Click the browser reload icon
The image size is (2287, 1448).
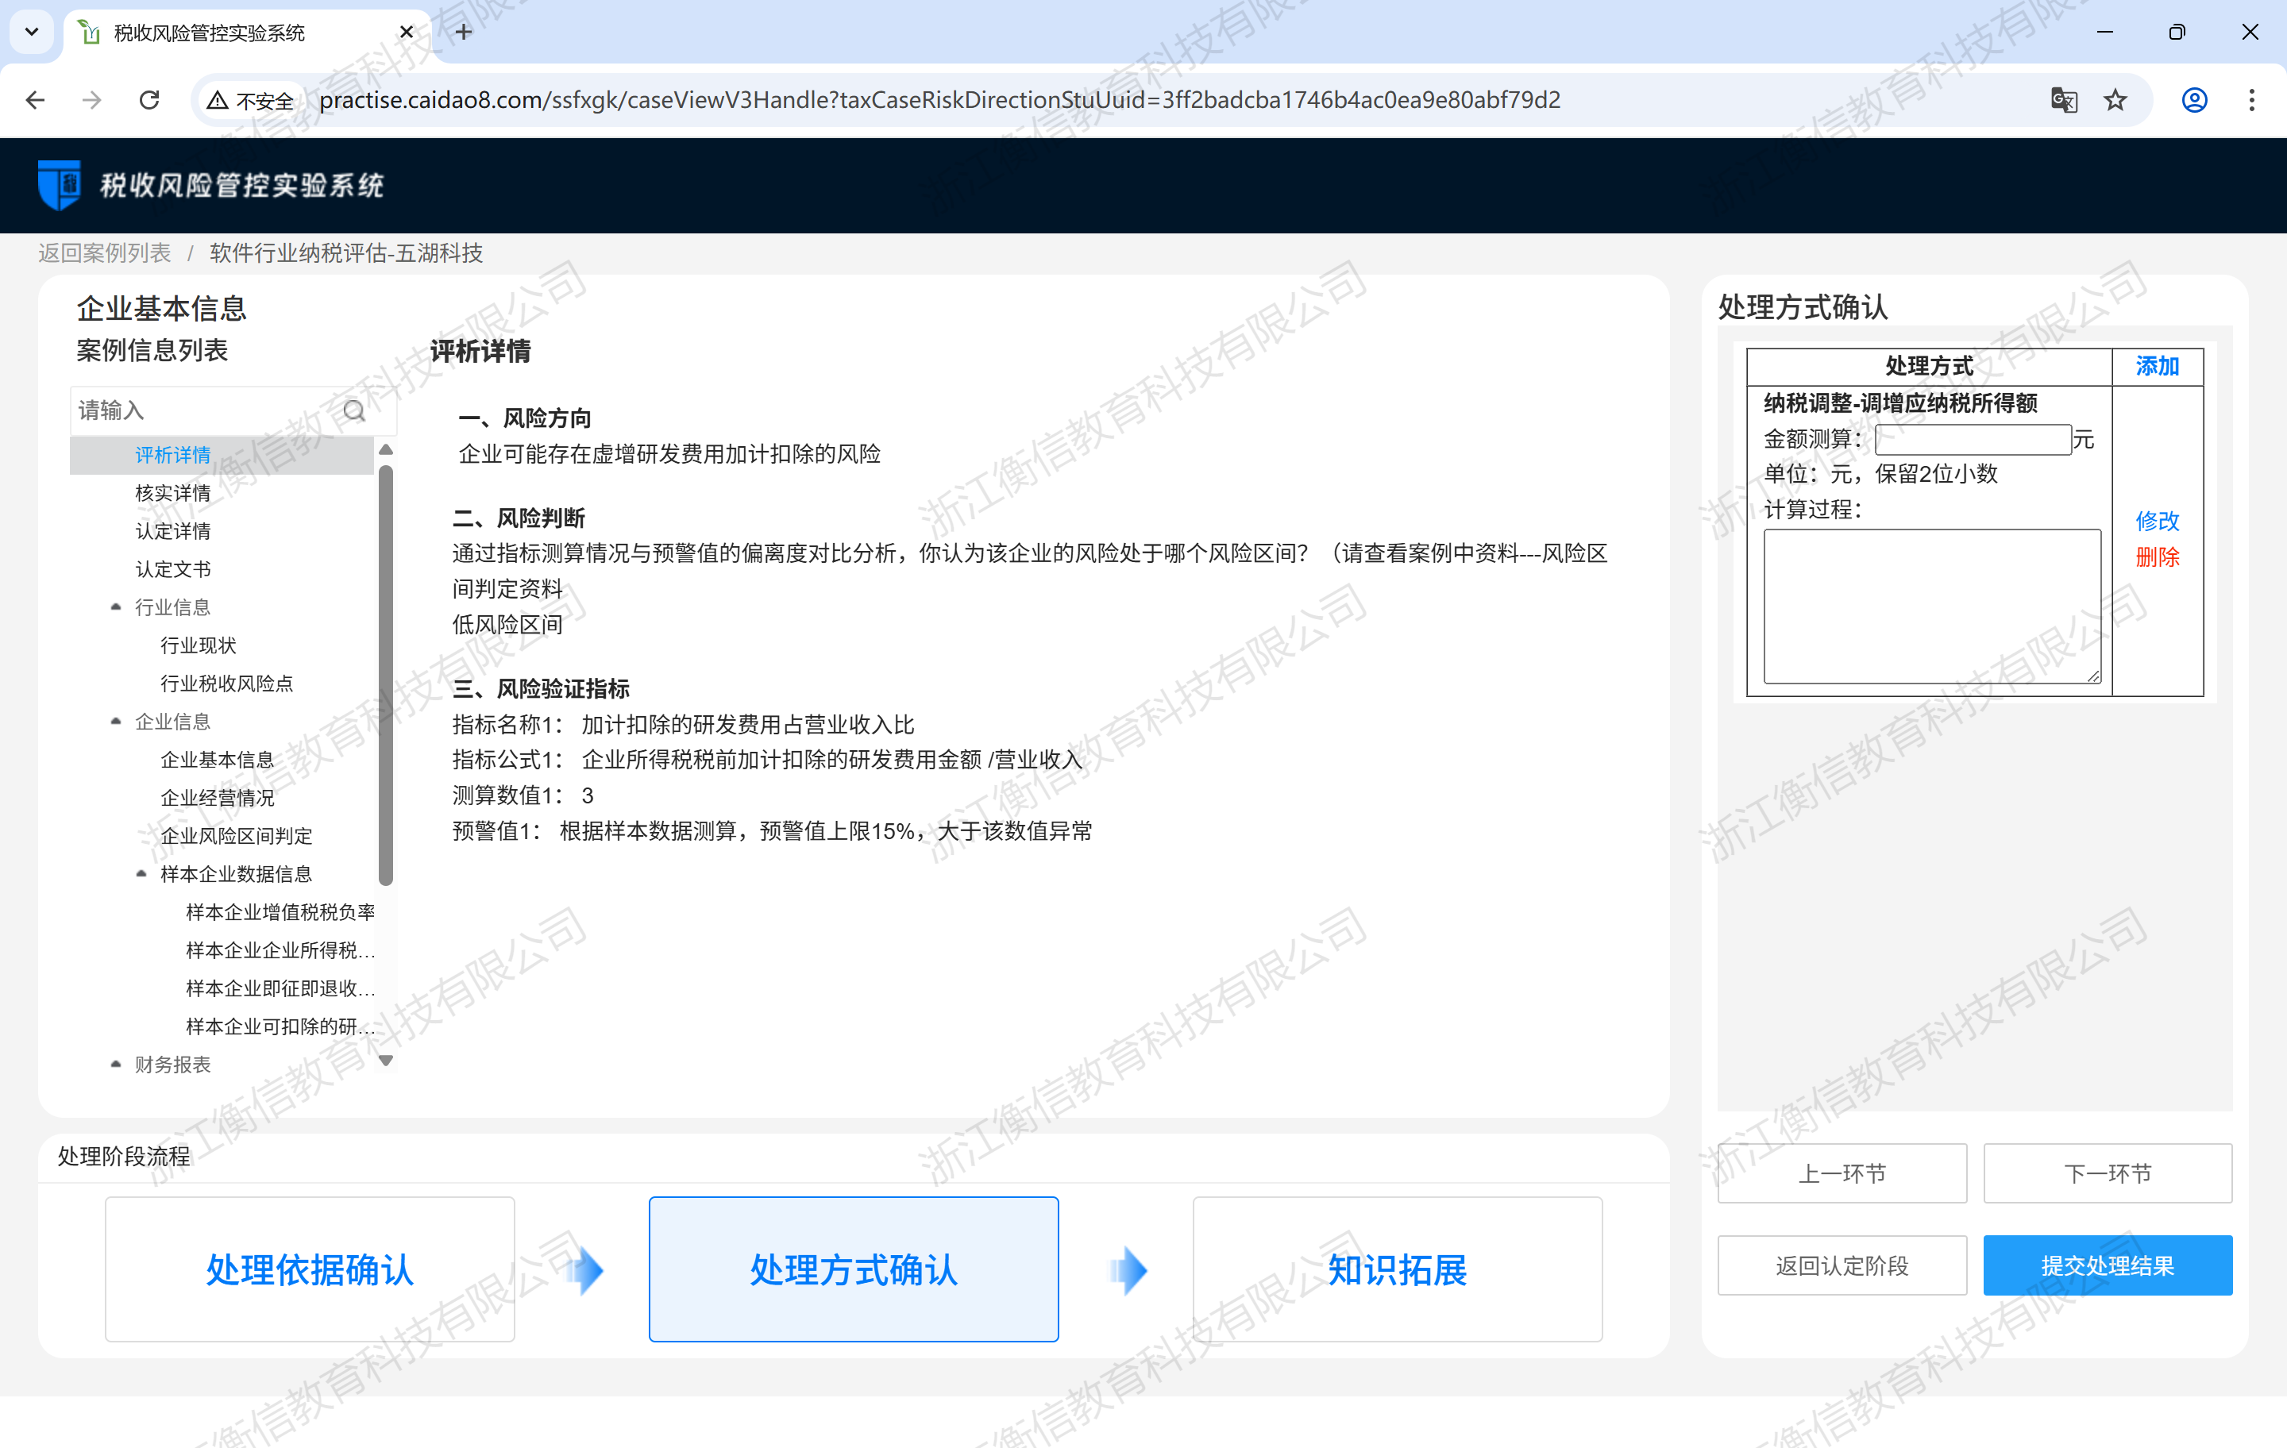tap(149, 100)
